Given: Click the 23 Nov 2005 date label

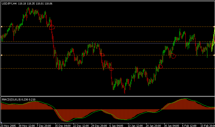Looking at the screenshot, I should (x=8, y=126).
